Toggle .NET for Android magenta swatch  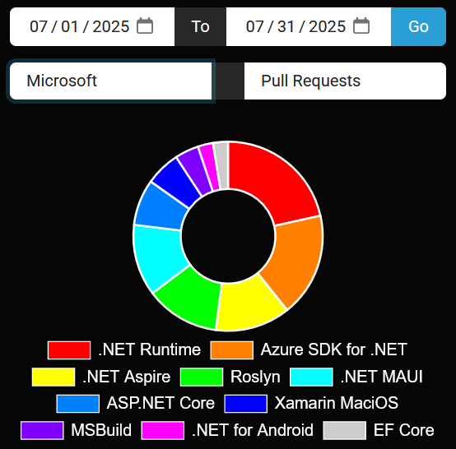(x=163, y=430)
